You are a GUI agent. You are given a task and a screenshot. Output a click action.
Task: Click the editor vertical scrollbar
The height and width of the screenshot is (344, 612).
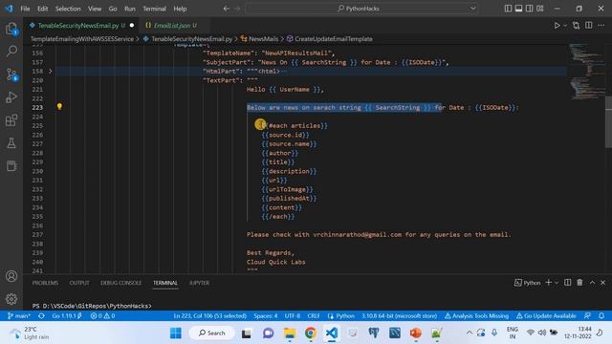[x=608, y=121]
